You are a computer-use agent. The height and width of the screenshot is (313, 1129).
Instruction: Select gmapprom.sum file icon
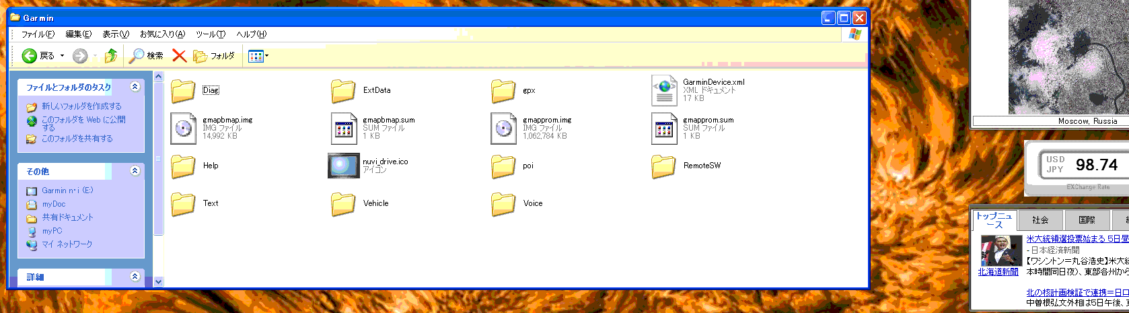point(663,128)
